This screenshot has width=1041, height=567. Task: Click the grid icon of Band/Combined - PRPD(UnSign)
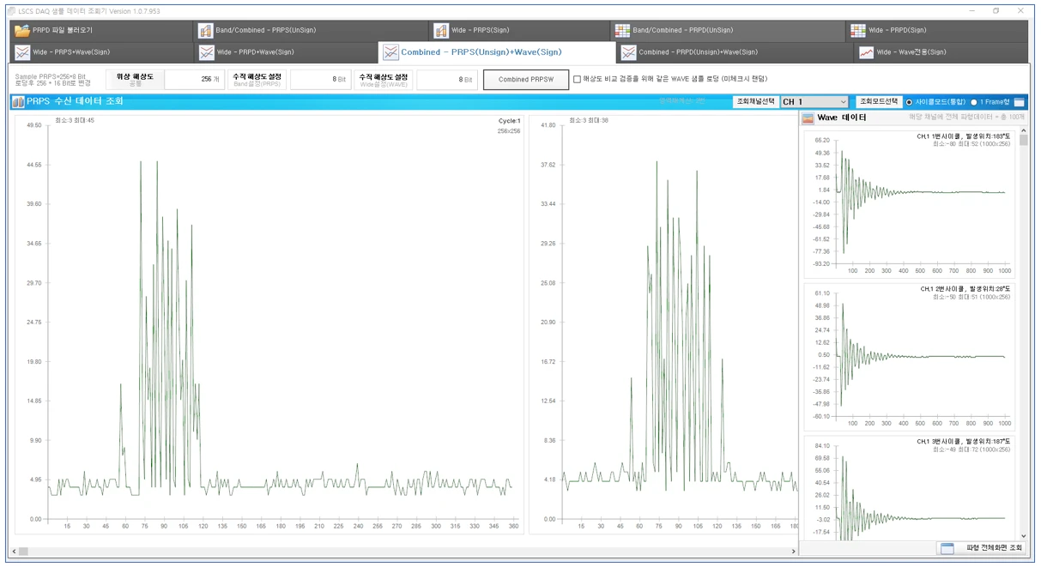(622, 31)
